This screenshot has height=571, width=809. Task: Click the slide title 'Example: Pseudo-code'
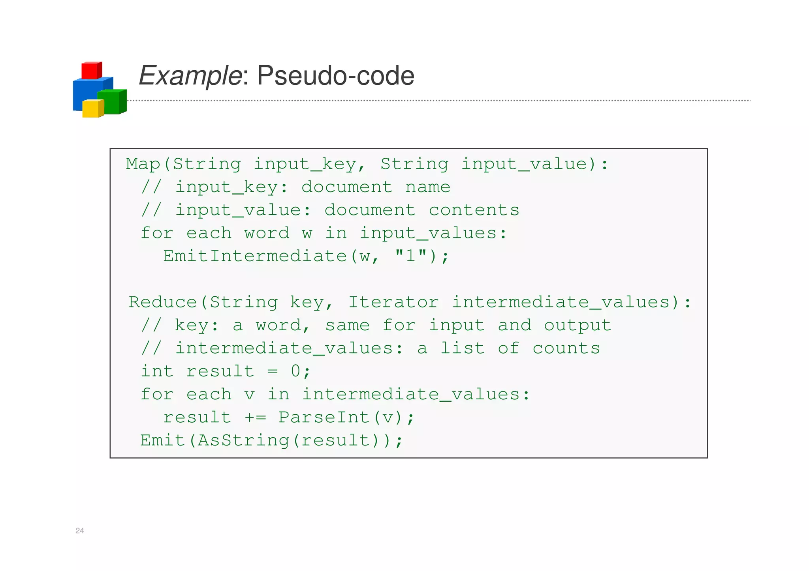(277, 75)
